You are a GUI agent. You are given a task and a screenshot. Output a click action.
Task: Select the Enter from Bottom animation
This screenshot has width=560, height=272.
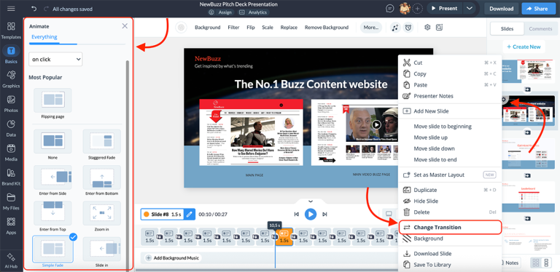pyautogui.click(x=102, y=180)
